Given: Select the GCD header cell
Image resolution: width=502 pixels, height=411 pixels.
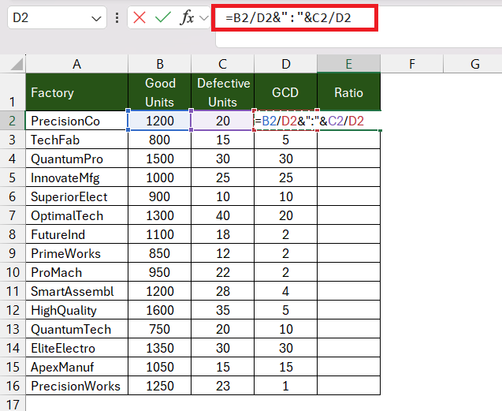Looking at the screenshot, I should [x=285, y=92].
